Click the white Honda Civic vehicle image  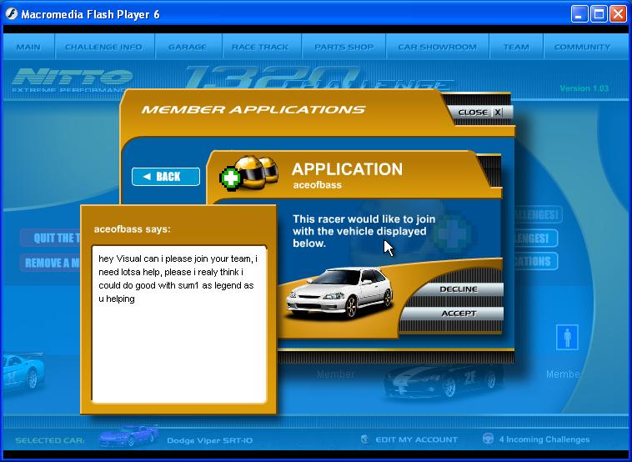(x=339, y=293)
